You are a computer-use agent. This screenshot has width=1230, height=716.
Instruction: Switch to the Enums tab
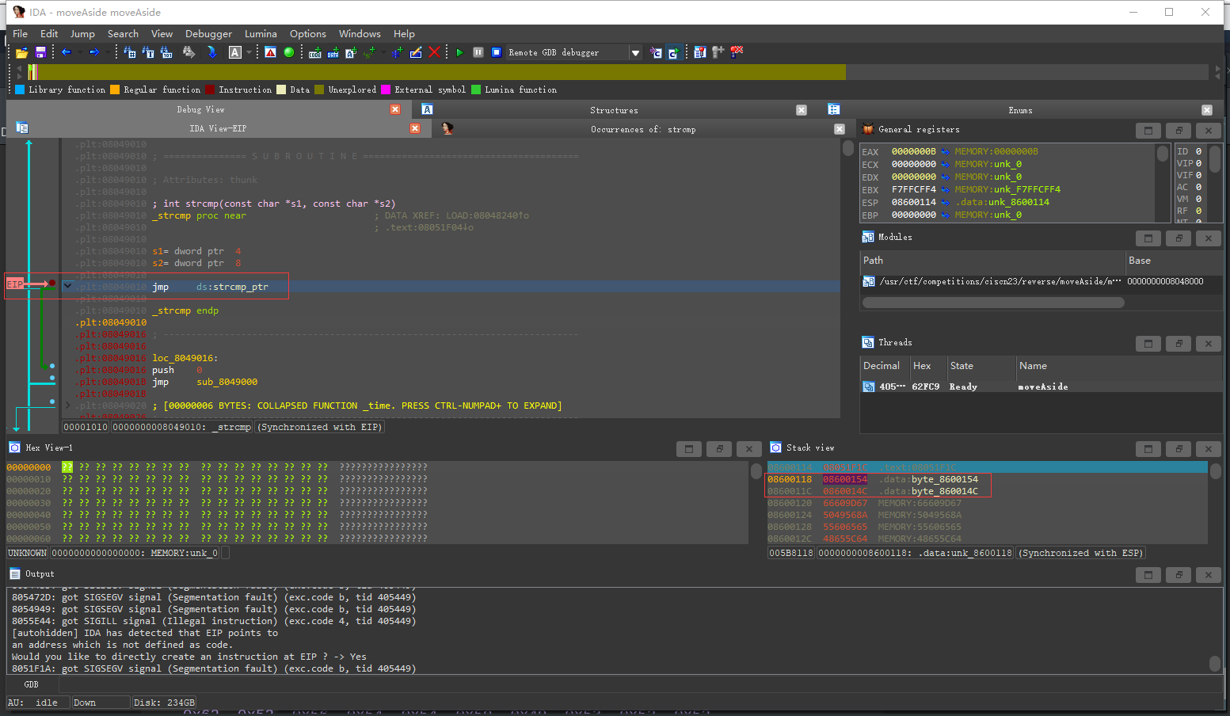(1020, 110)
